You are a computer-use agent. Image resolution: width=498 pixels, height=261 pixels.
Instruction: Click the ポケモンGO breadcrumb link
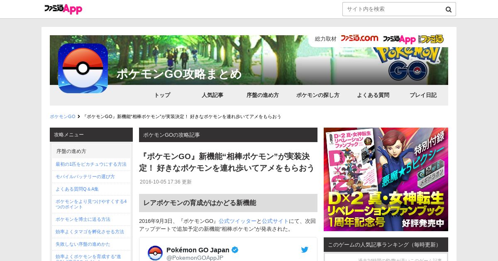(x=63, y=116)
